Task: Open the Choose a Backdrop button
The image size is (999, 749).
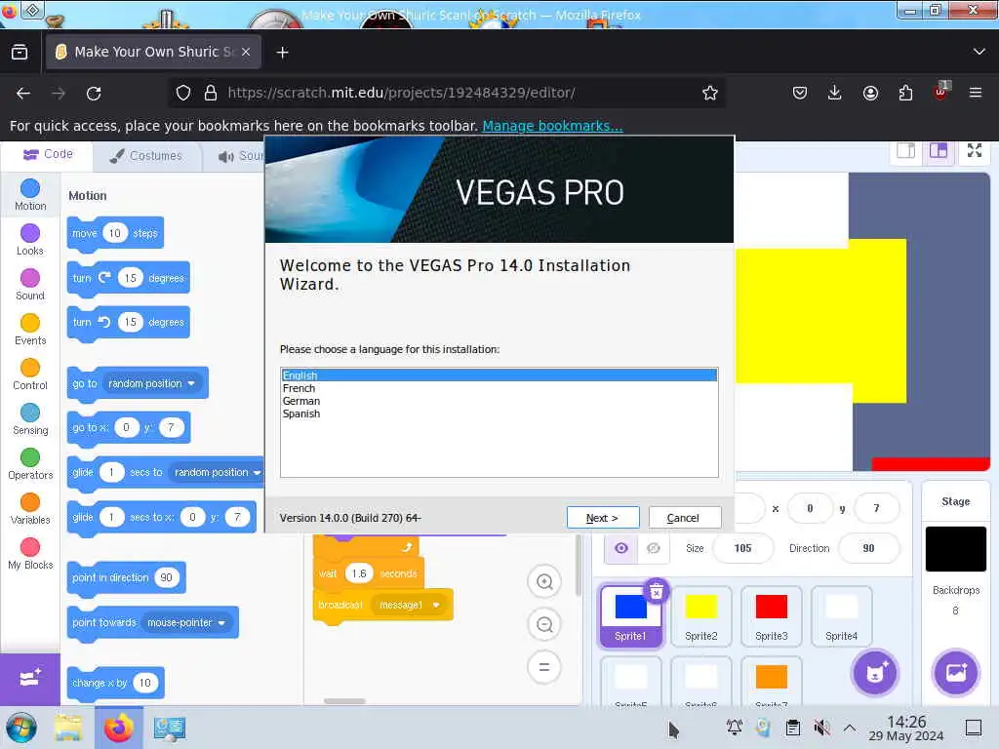Action: click(x=956, y=673)
